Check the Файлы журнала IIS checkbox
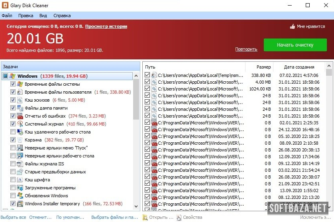The width and height of the screenshot is (334, 222). point(13,164)
